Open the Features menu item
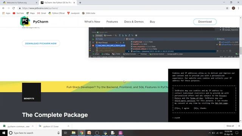The height and width of the screenshot is (136, 242). pos(112,22)
